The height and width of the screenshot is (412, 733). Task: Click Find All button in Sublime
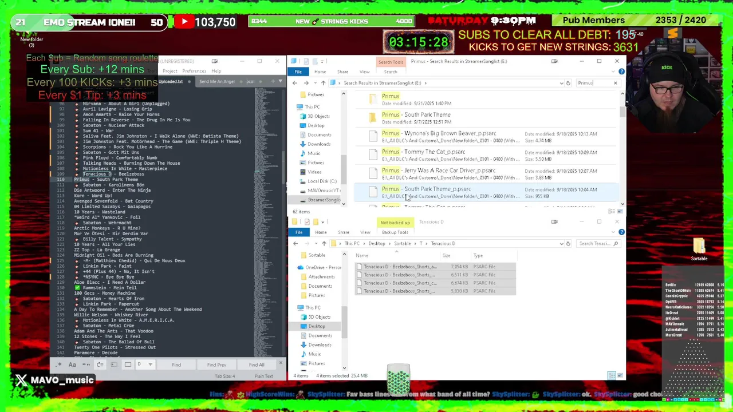(x=257, y=365)
